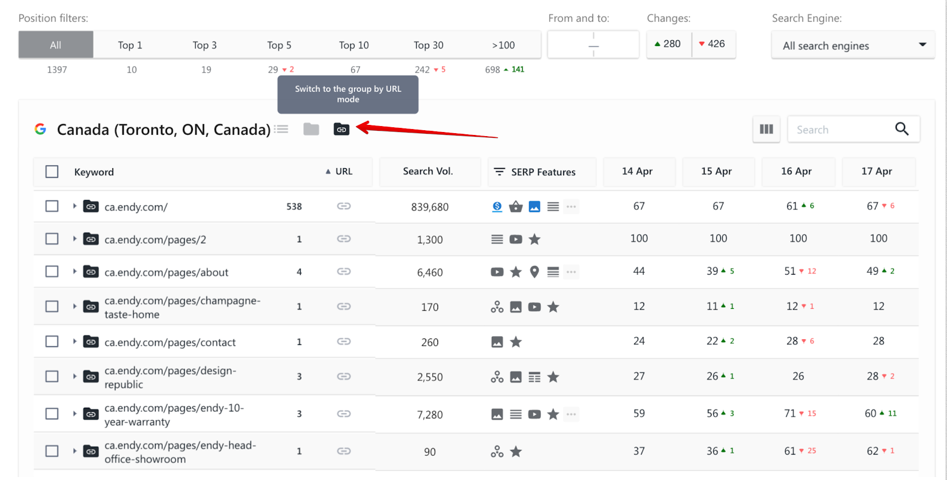Open the All search engines dropdown
Viewport: 947px width, 480px height.
coord(853,45)
